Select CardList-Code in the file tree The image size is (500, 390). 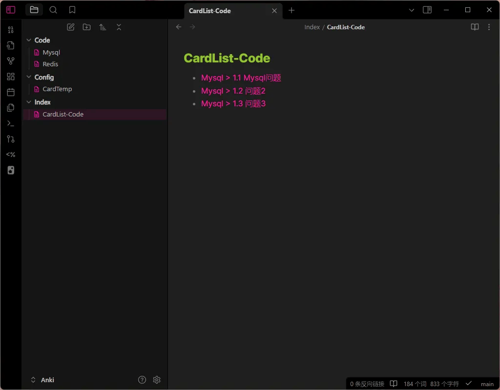point(95,114)
